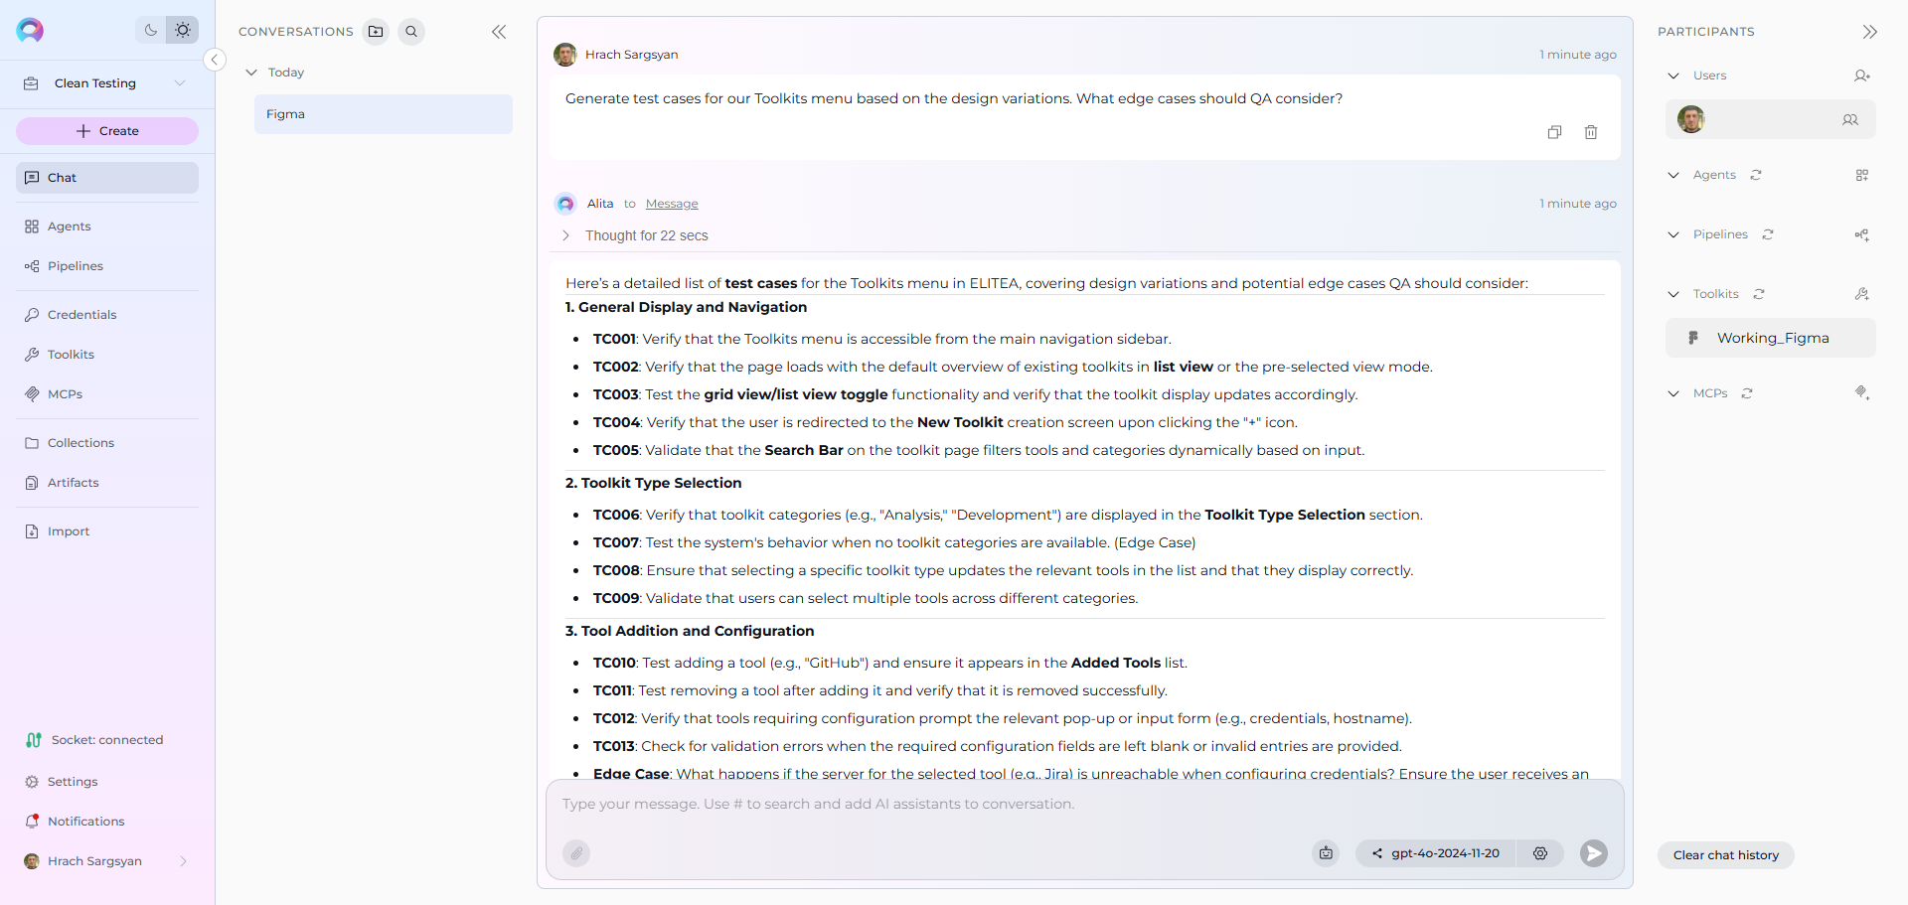Refresh the Toolkits participant list
This screenshot has width=1908, height=905.
[x=1759, y=294]
